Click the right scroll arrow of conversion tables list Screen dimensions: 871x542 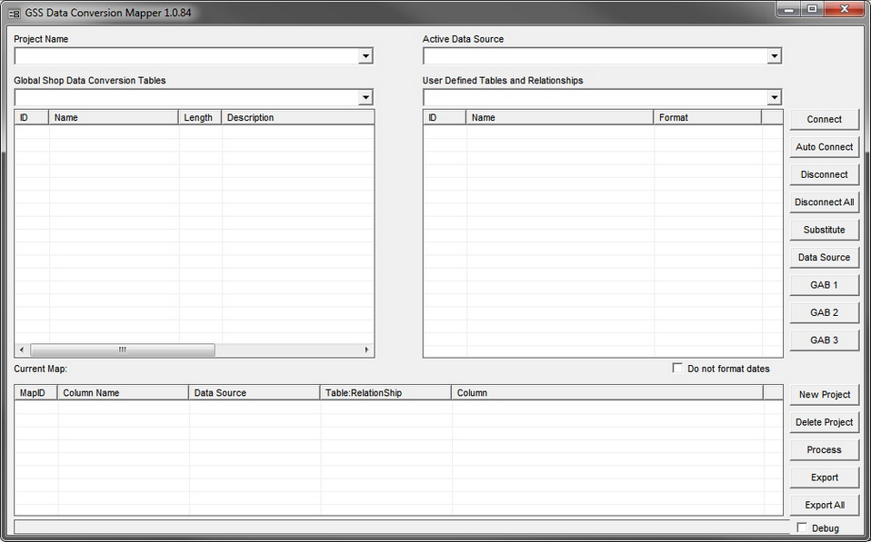(366, 350)
